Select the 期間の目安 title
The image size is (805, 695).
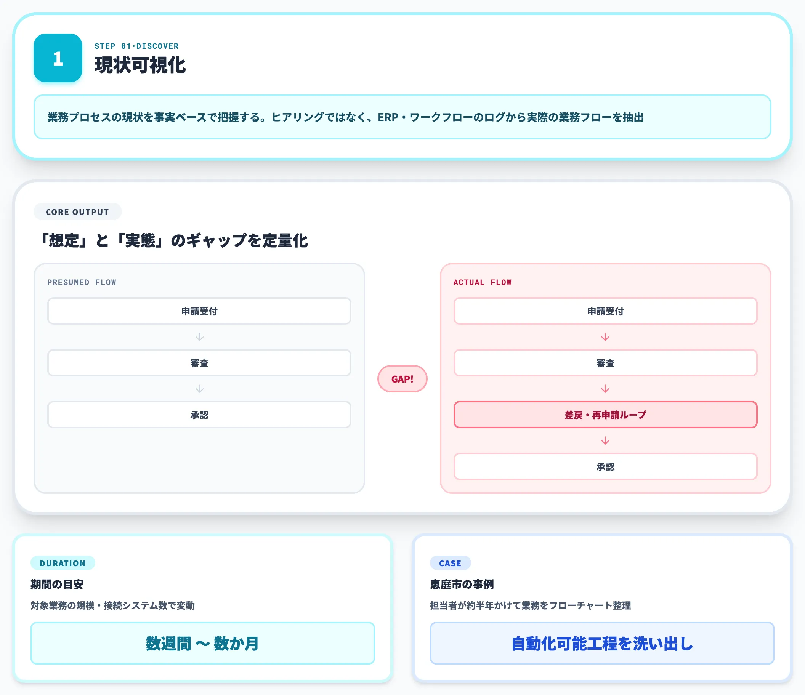[57, 584]
